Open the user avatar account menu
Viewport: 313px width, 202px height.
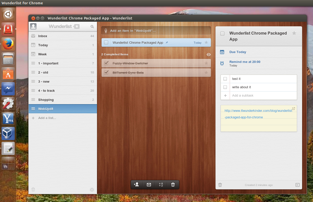click(x=33, y=26)
